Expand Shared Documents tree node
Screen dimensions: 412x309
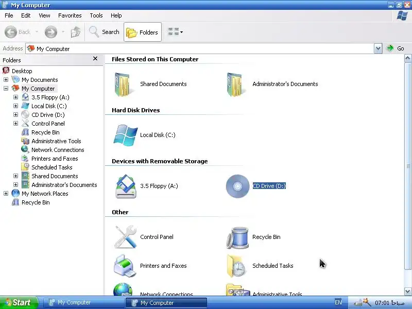[x=15, y=176]
